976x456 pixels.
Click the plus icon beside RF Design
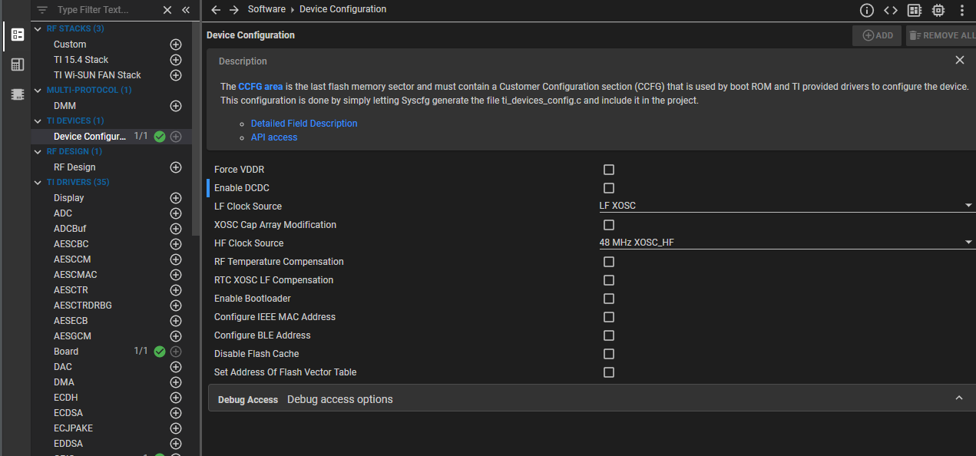click(176, 167)
